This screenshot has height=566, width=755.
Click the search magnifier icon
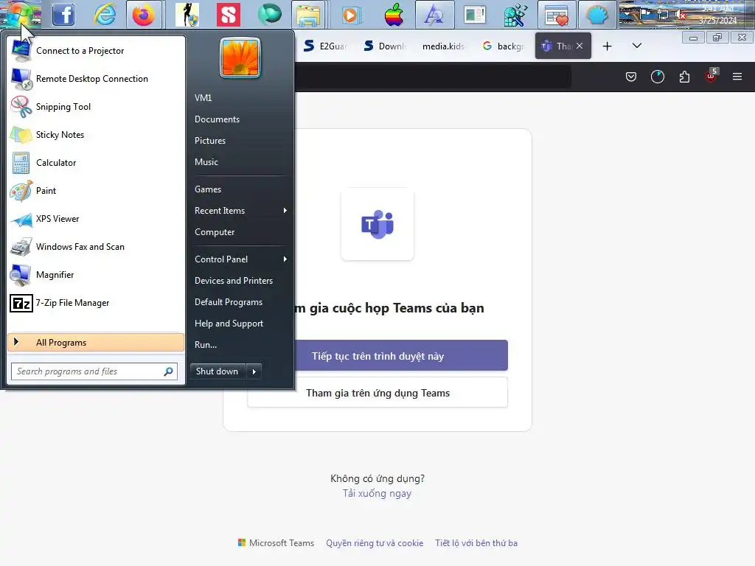[x=169, y=371]
